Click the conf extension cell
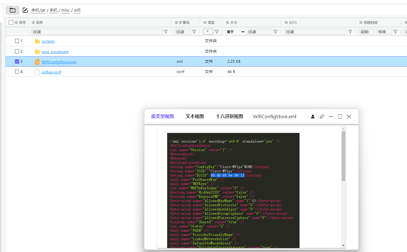407x252 pixels. point(180,72)
